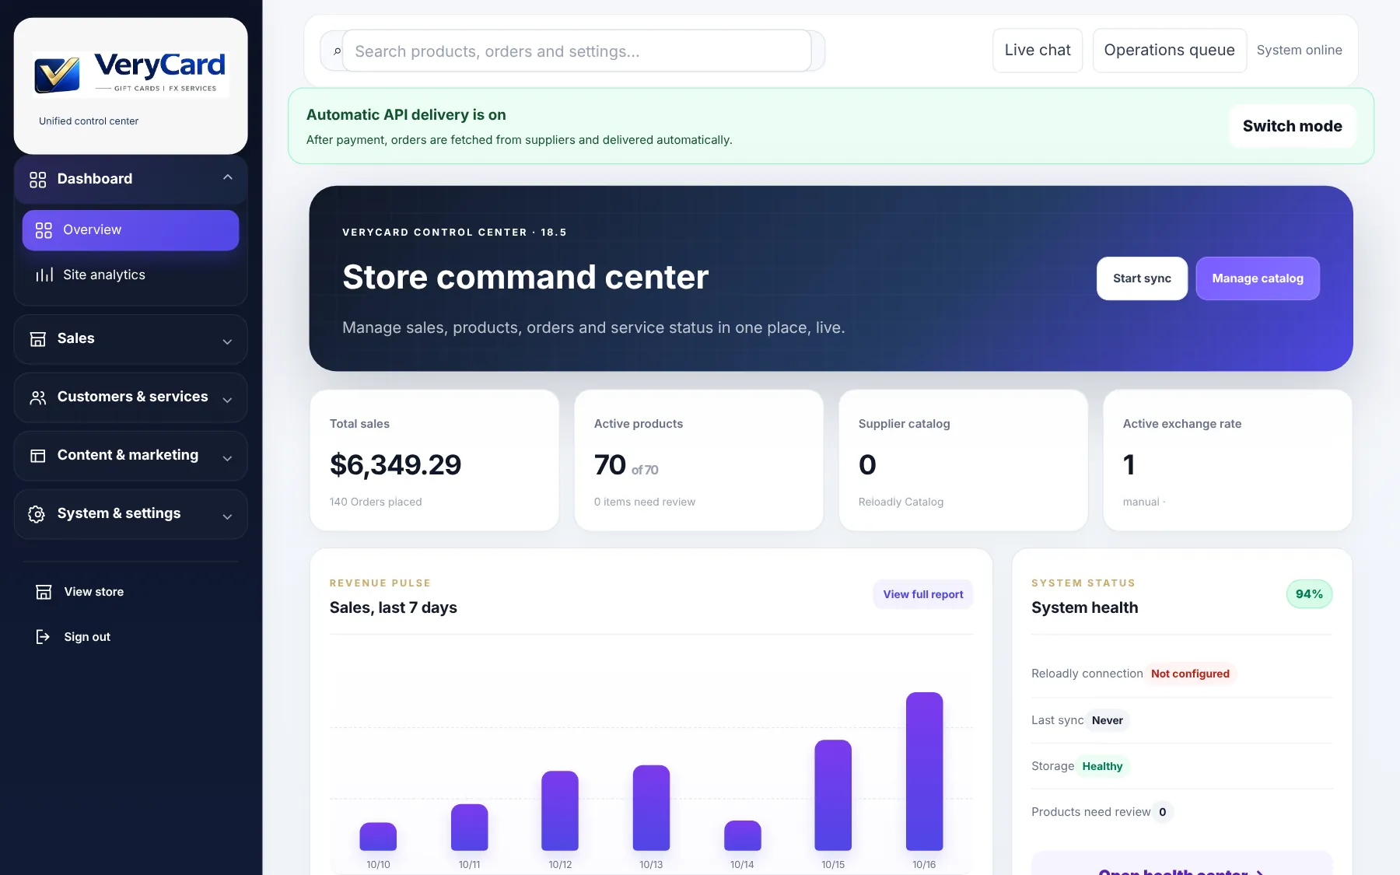The image size is (1400, 875).
Task: Click the 10/10 sales bar
Action: pyautogui.click(x=378, y=836)
